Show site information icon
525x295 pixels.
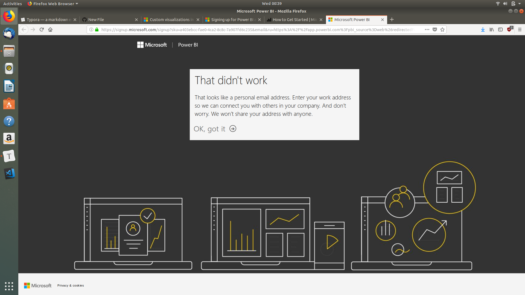pos(91,29)
